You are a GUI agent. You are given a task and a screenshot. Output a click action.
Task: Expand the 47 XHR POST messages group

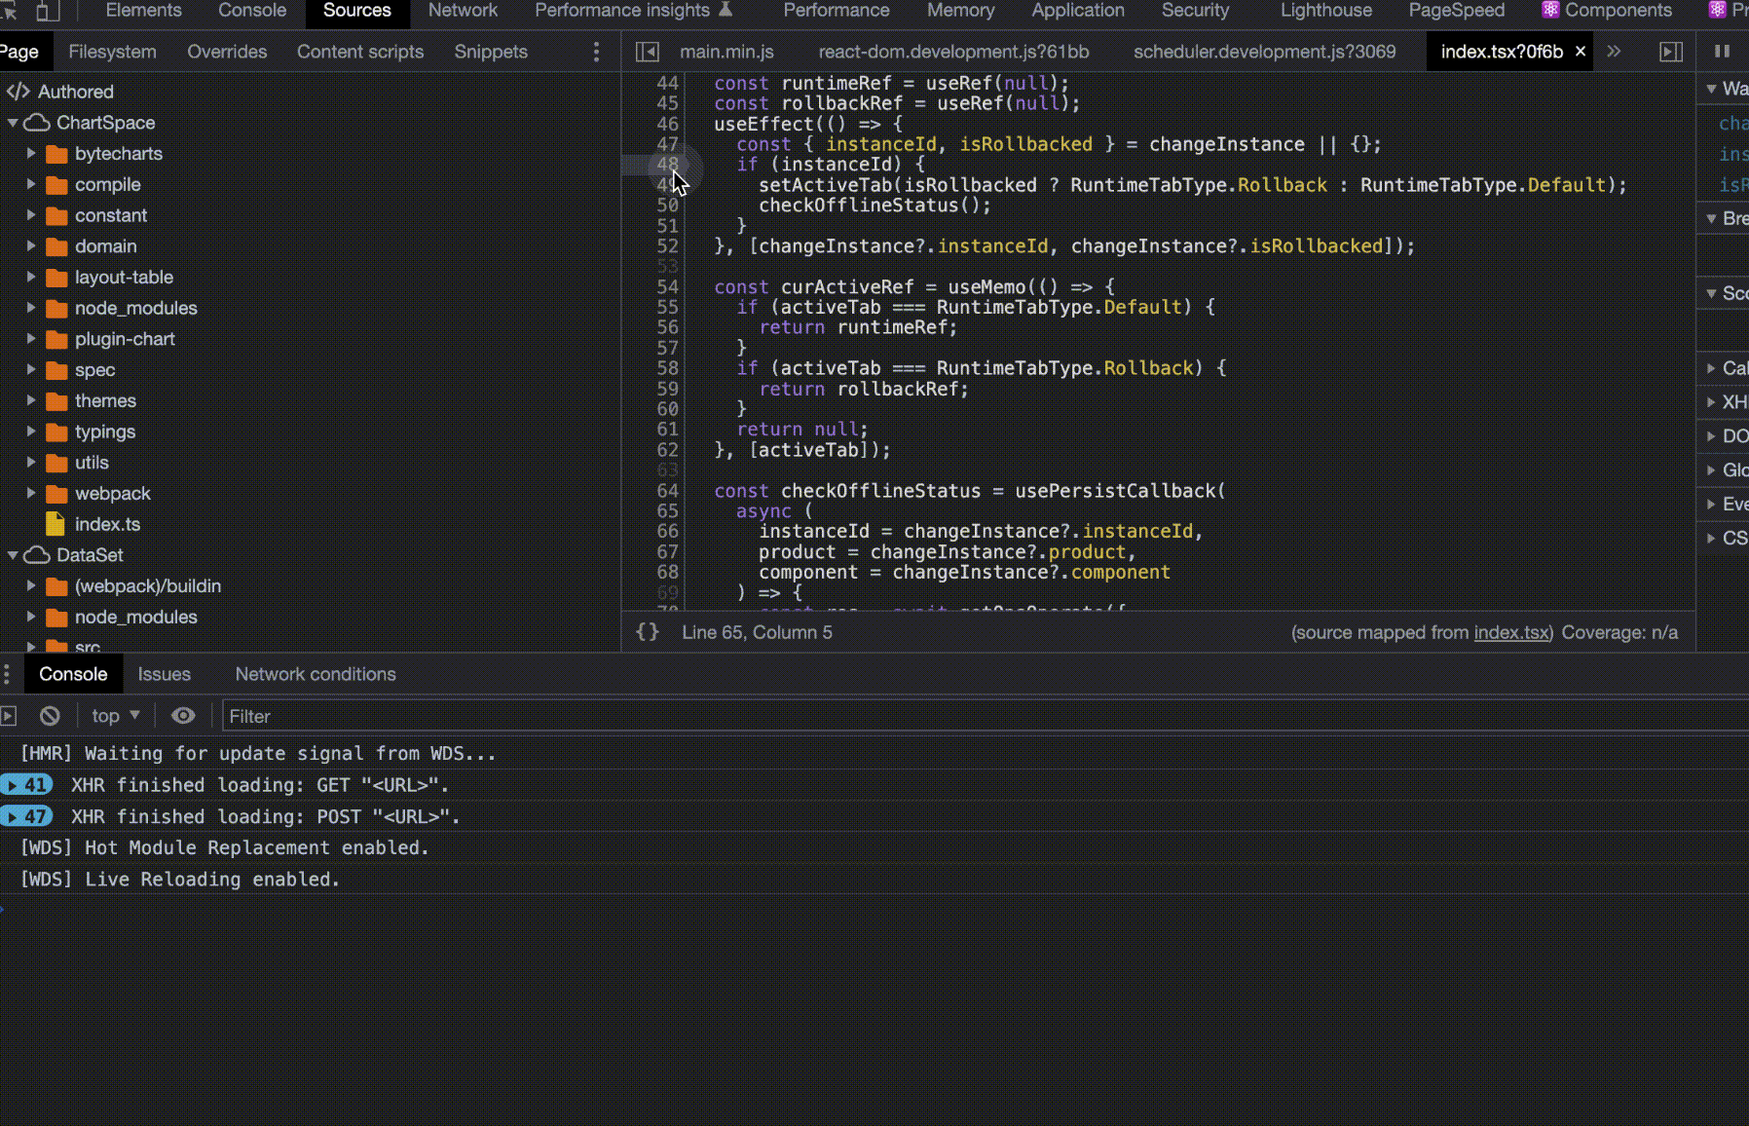26,817
